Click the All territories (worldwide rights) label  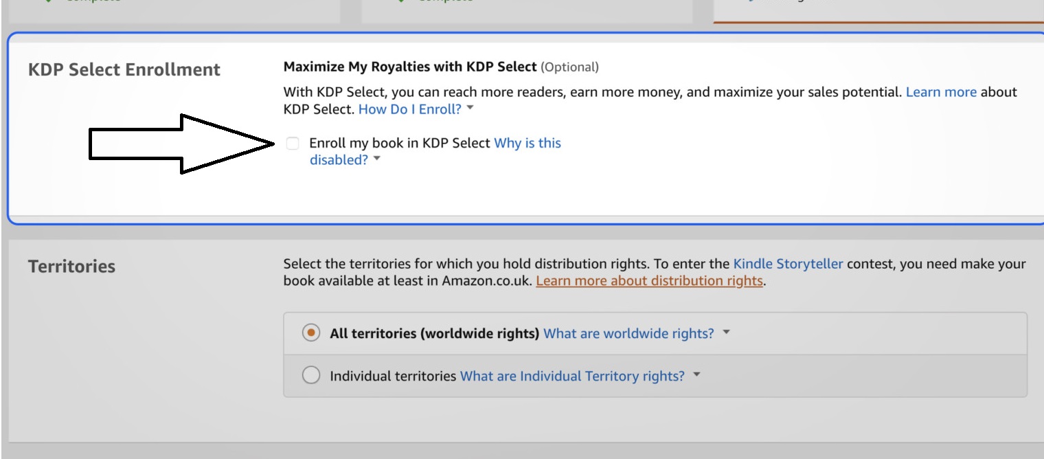434,333
